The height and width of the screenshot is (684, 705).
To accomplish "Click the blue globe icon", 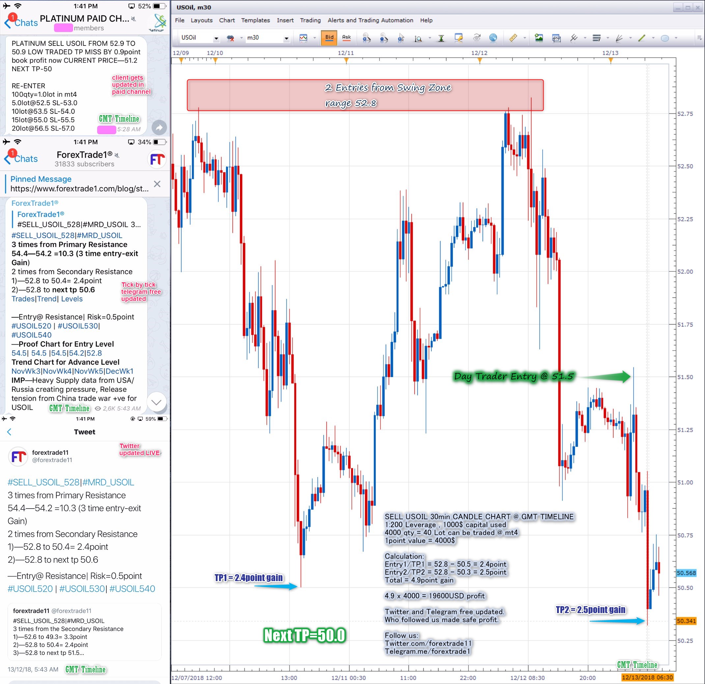I will 493,38.
